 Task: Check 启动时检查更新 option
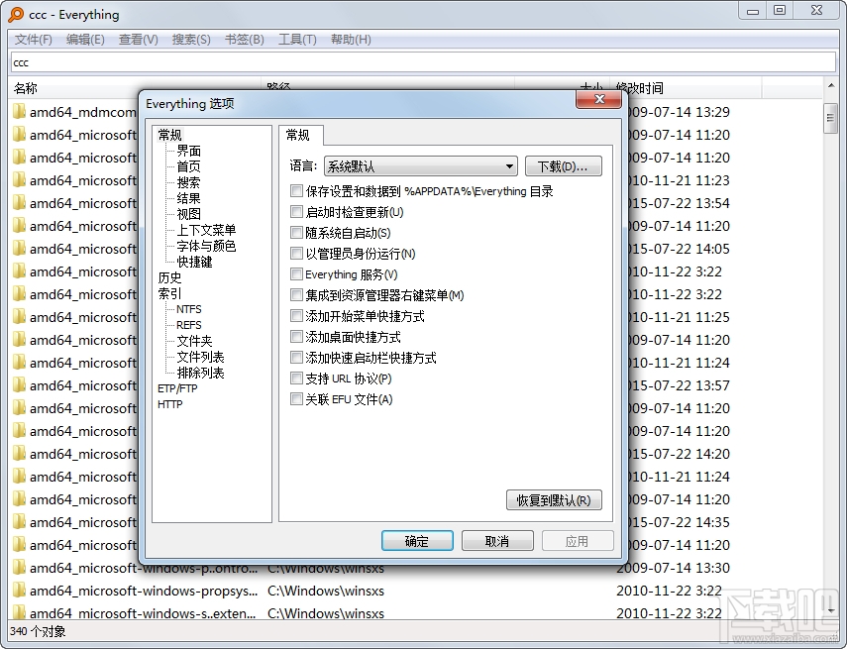coord(296,212)
